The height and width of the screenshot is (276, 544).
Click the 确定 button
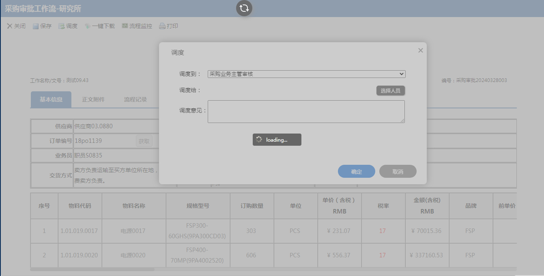coord(357,171)
